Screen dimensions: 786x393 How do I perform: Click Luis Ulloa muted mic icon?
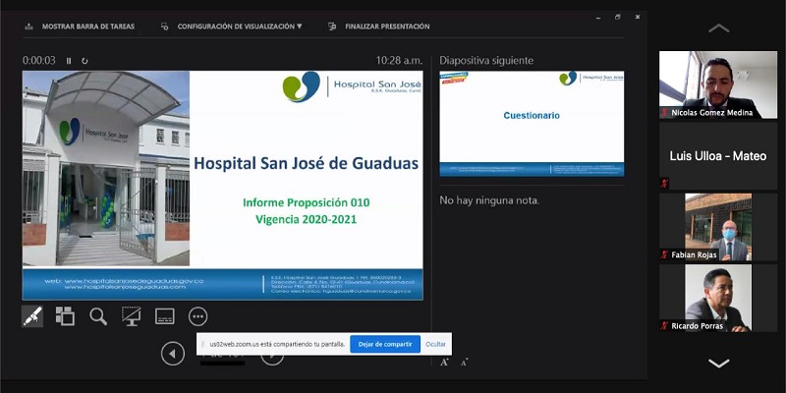pyautogui.click(x=665, y=184)
